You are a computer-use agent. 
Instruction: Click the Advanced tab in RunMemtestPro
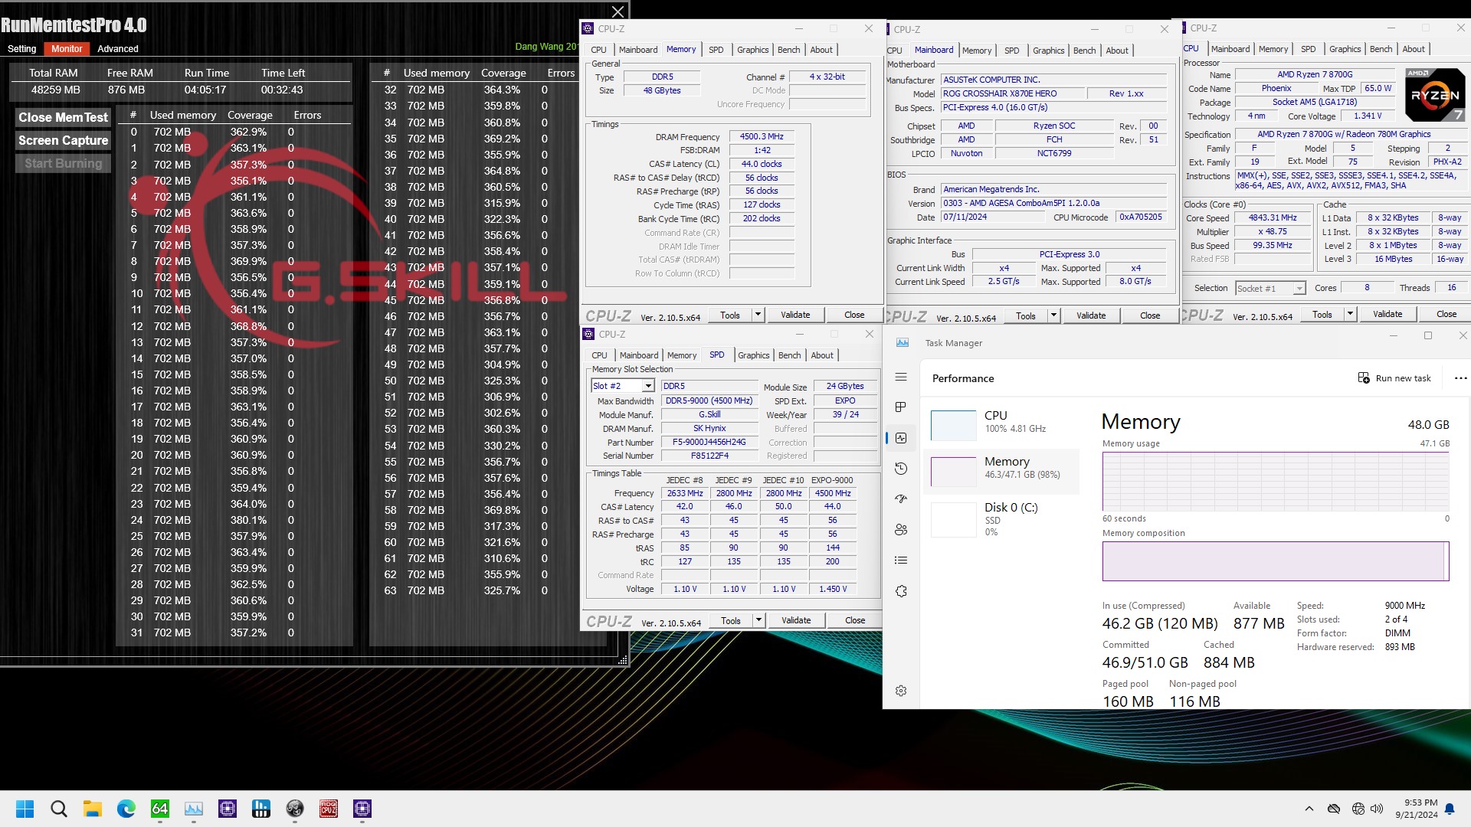point(117,47)
